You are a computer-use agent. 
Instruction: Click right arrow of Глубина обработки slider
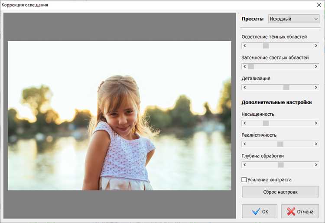(316, 165)
